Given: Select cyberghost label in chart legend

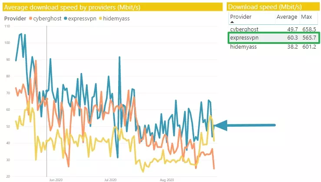Looking at the screenshot, I should [x=46, y=18].
